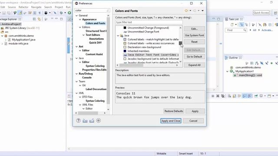The height and width of the screenshot is (156, 278).
Task: Open the view menu dropdown in Preferences header
Action: click(202, 11)
